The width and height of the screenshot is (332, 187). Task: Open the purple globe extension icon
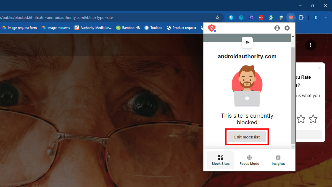pos(251,17)
